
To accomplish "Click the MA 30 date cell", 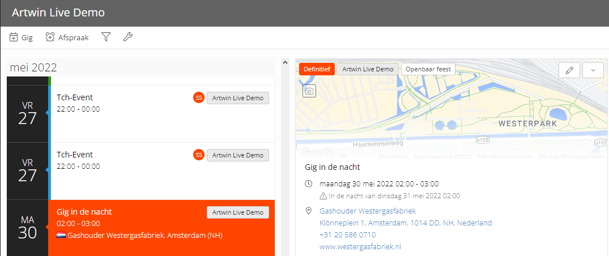I will (27, 228).
